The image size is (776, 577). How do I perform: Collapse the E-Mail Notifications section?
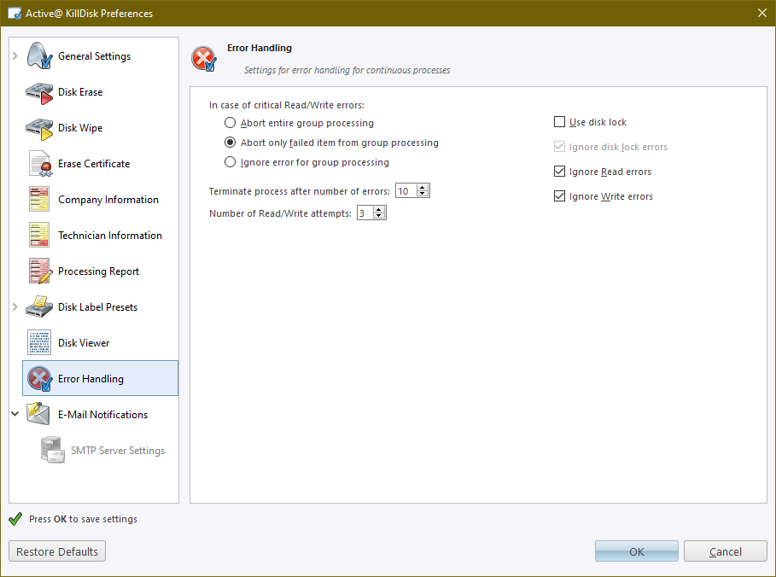(15, 414)
